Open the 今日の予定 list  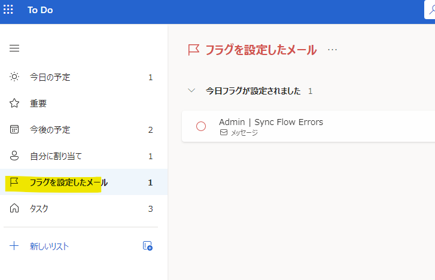click(84, 77)
